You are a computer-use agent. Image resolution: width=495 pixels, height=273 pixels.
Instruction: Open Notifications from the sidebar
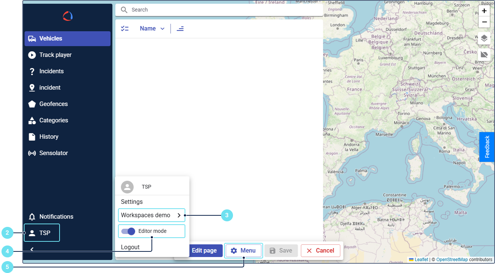(68, 217)
